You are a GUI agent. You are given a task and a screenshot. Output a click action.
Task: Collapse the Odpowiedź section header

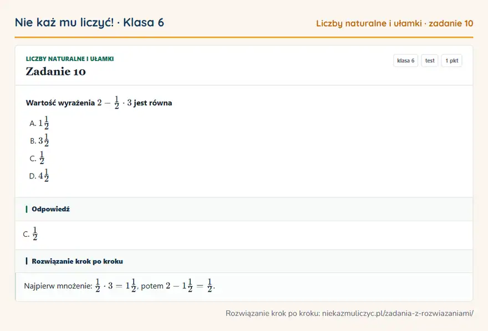(244, 209)
